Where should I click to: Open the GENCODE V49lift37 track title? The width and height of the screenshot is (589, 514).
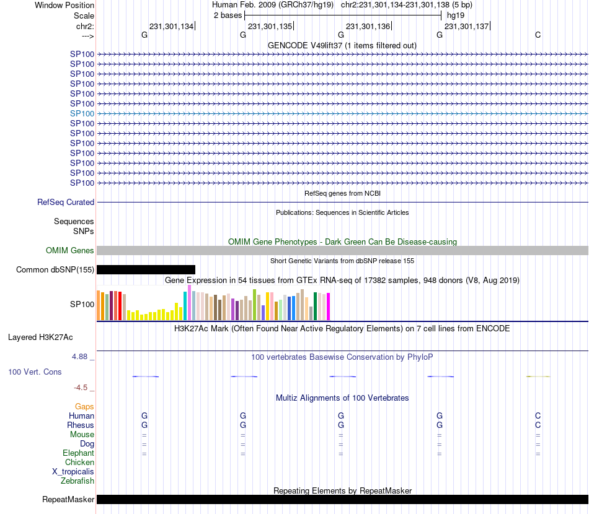(x=342, y=45)
